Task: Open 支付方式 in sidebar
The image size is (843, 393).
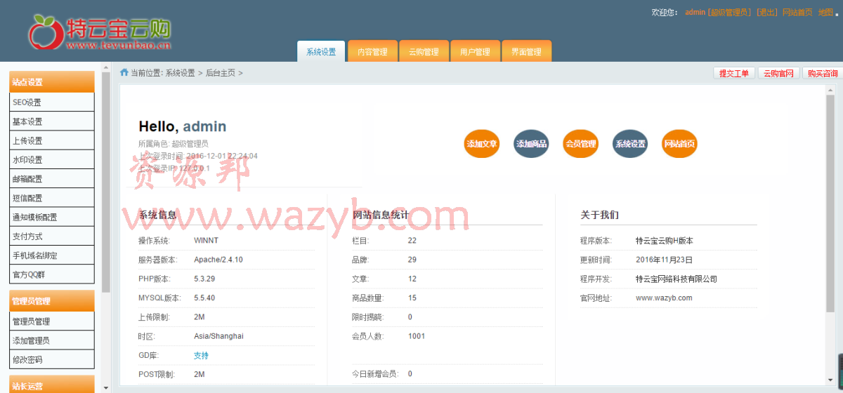Action: [52, 236]
